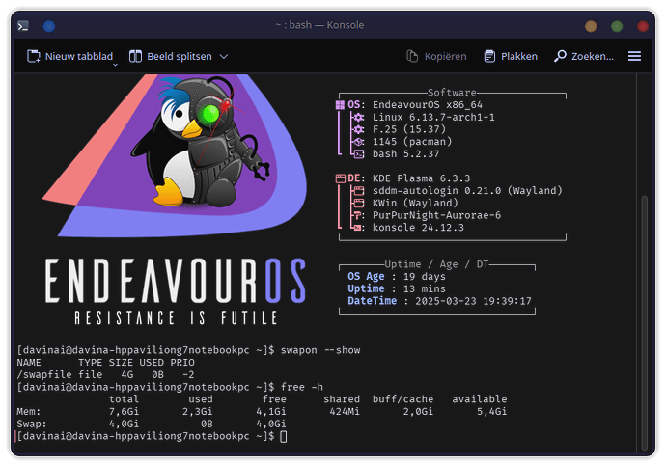Open a new tab with Nieuw tabblad
The image size is (666, 466).
(x=70, y=57)
